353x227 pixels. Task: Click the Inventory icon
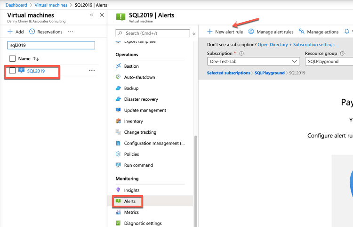click(x=119, y=121)
